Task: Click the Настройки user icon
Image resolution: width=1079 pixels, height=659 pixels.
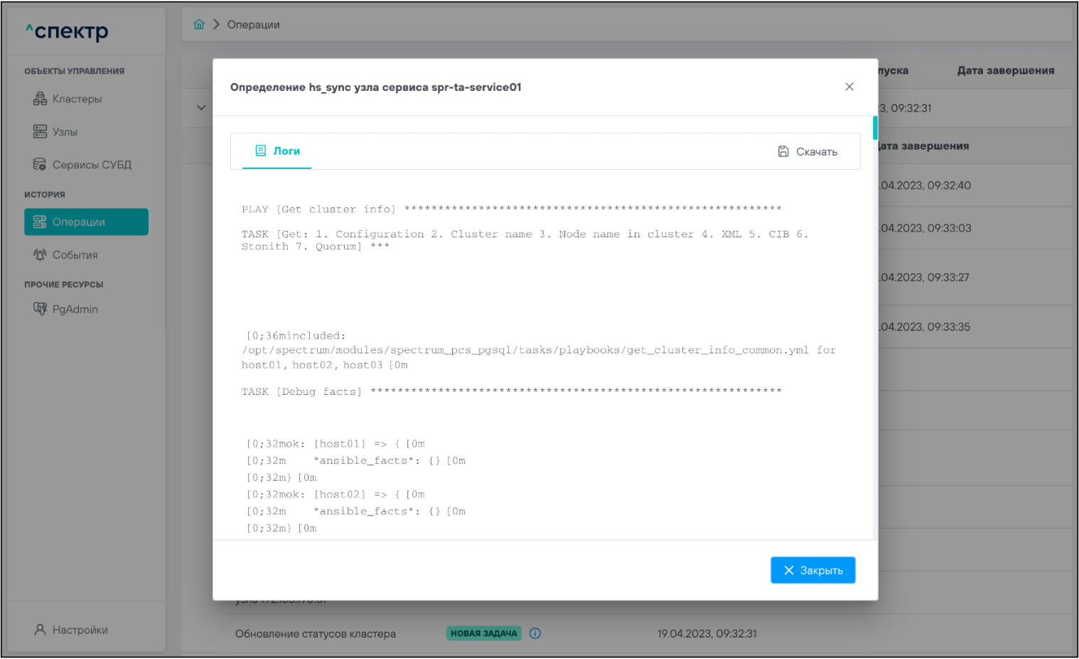Action: click(40, 630)
